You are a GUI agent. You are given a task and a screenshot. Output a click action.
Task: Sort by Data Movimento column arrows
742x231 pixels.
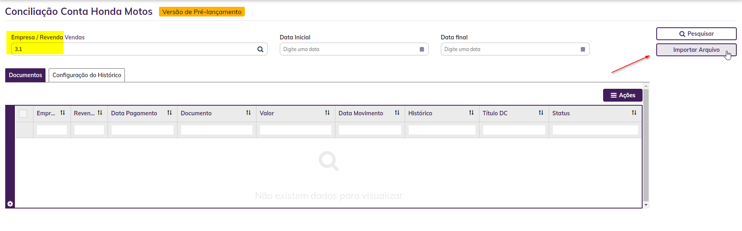point(397,113)
